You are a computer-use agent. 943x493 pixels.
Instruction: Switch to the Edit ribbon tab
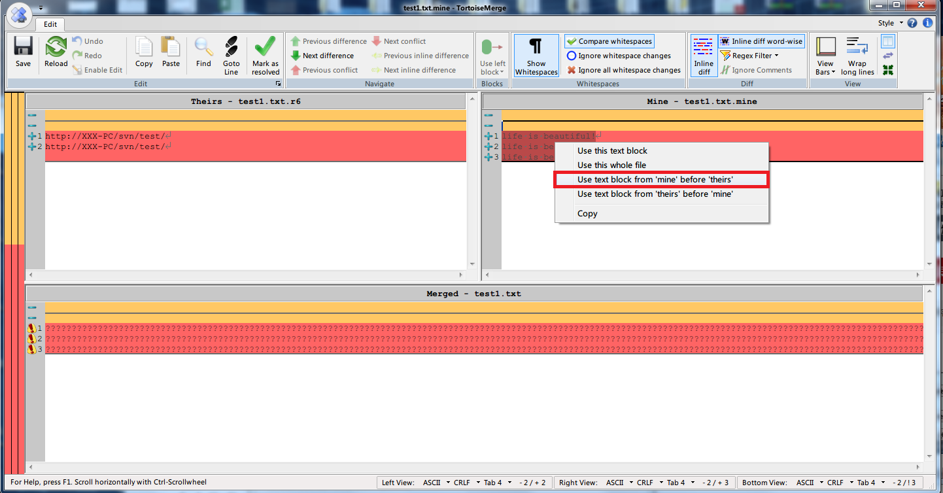50,24
